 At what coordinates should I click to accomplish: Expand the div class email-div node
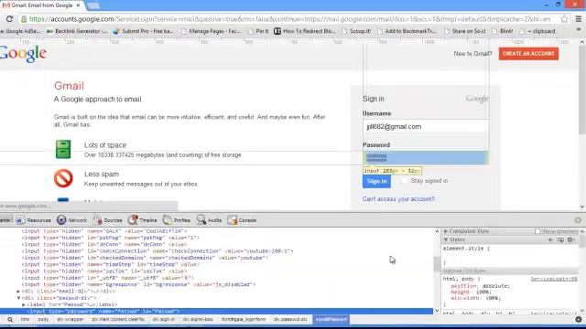(18, 292)
